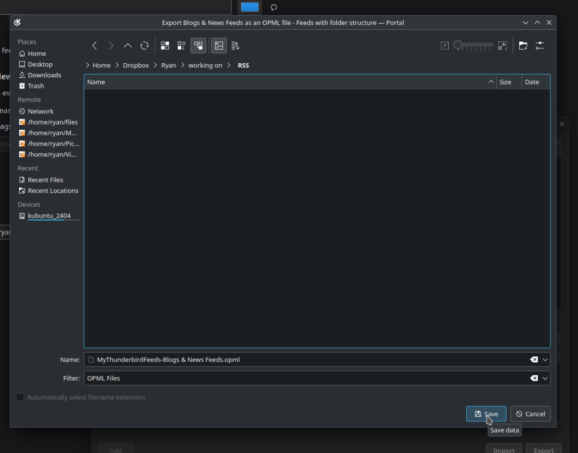Check Automatically select filename extension

coord(20,397)
